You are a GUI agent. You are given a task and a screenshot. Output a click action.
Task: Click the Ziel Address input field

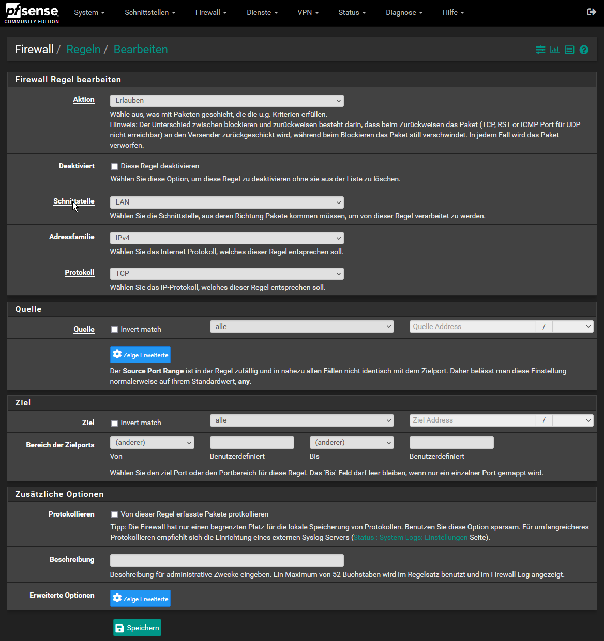pos(473,420)
